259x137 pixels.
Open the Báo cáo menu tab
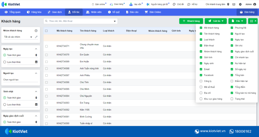[x=131, y=12]
